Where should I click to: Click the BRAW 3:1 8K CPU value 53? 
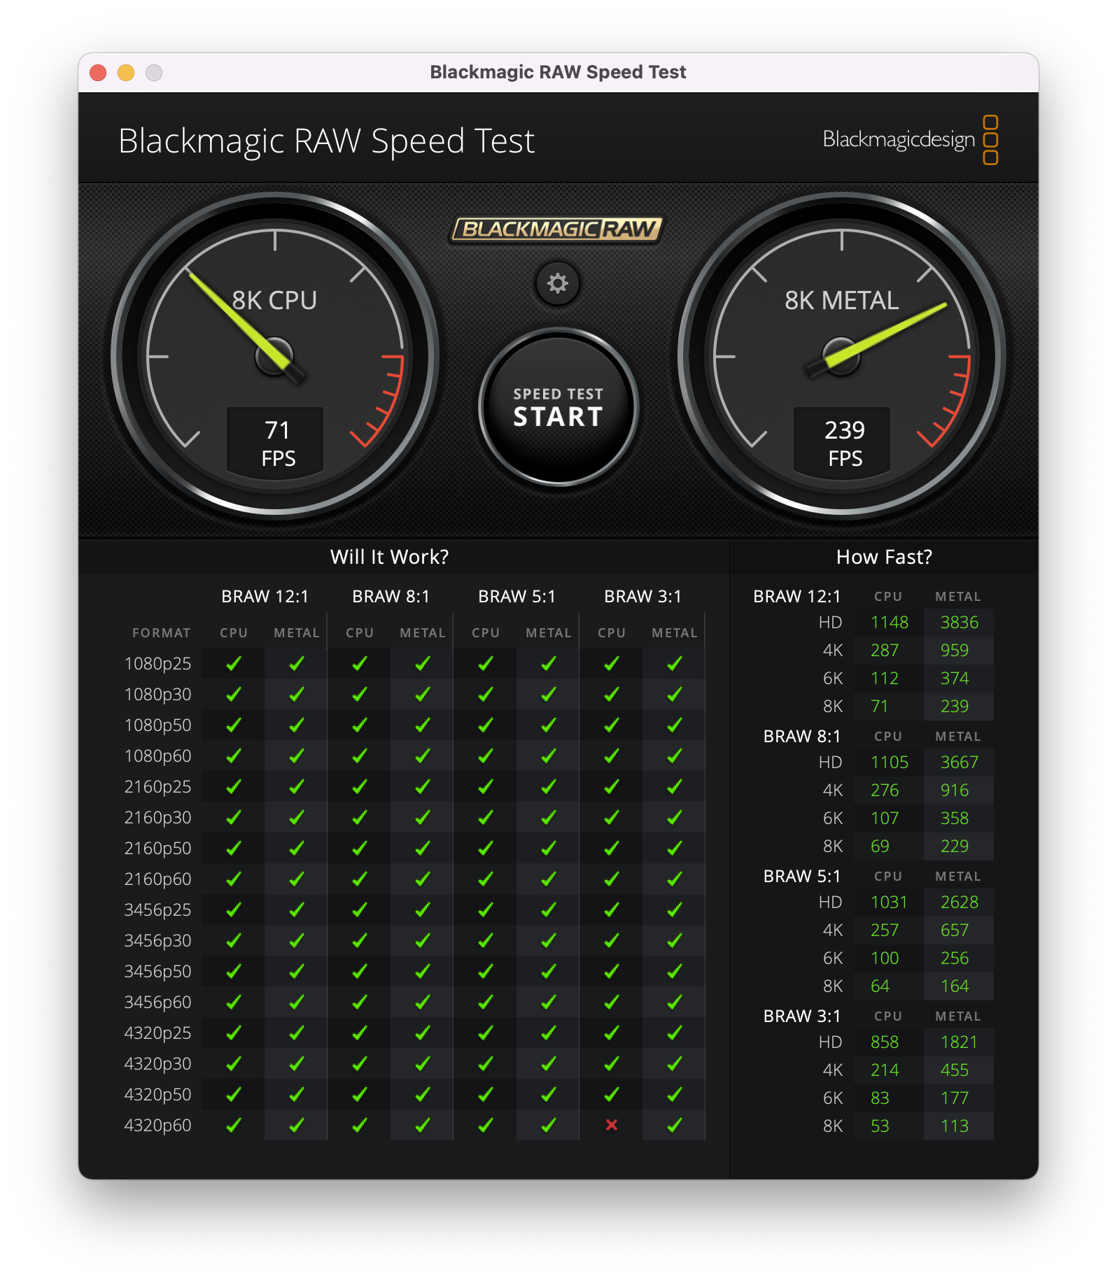pyautogui.click(x=880, y=1126)
